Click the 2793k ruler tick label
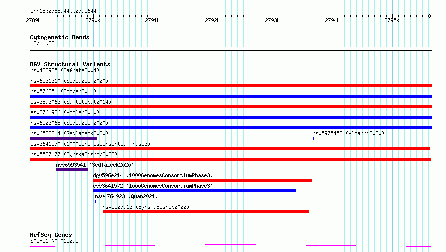The width and height of the screenshot is (446, 252). pos(272,20)
